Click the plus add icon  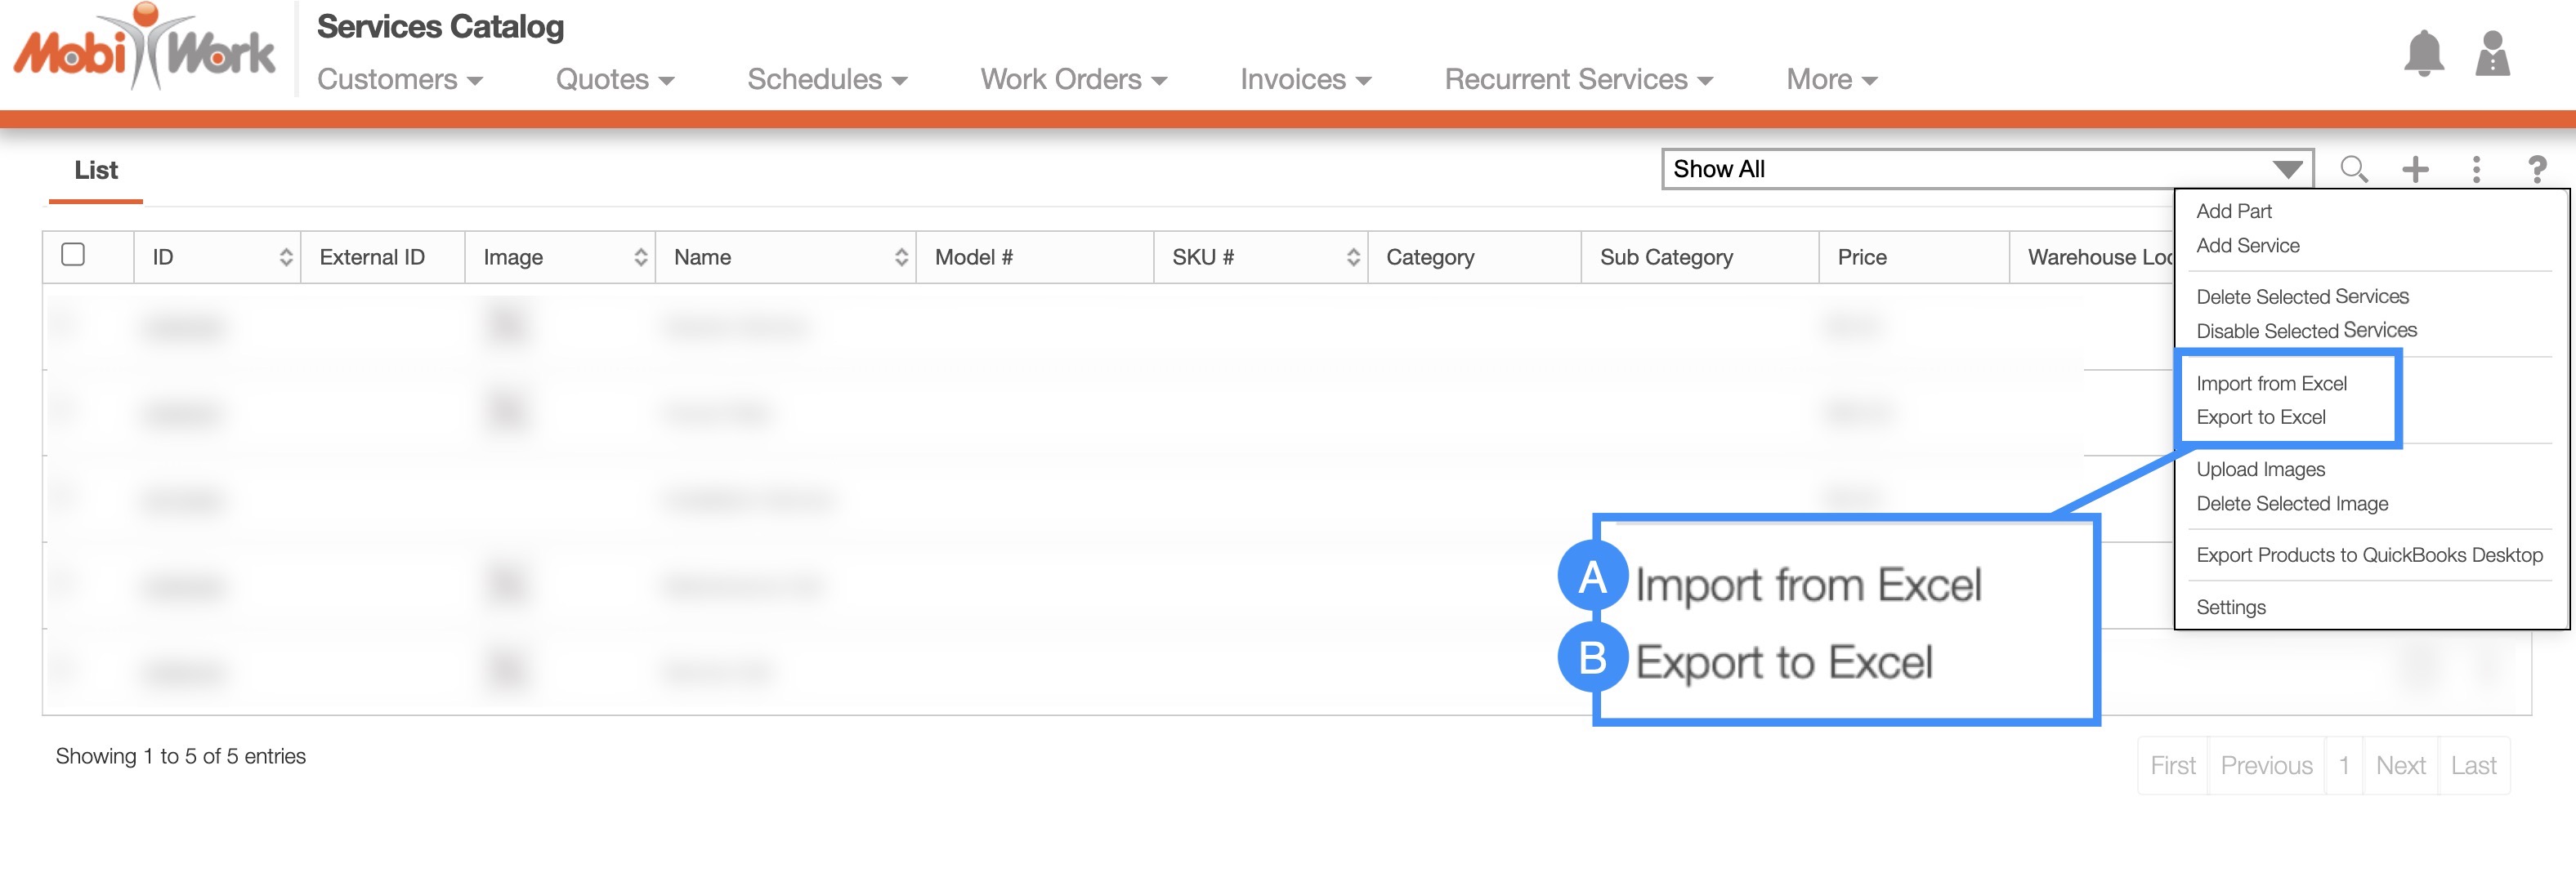click(x=2415, y=169)
